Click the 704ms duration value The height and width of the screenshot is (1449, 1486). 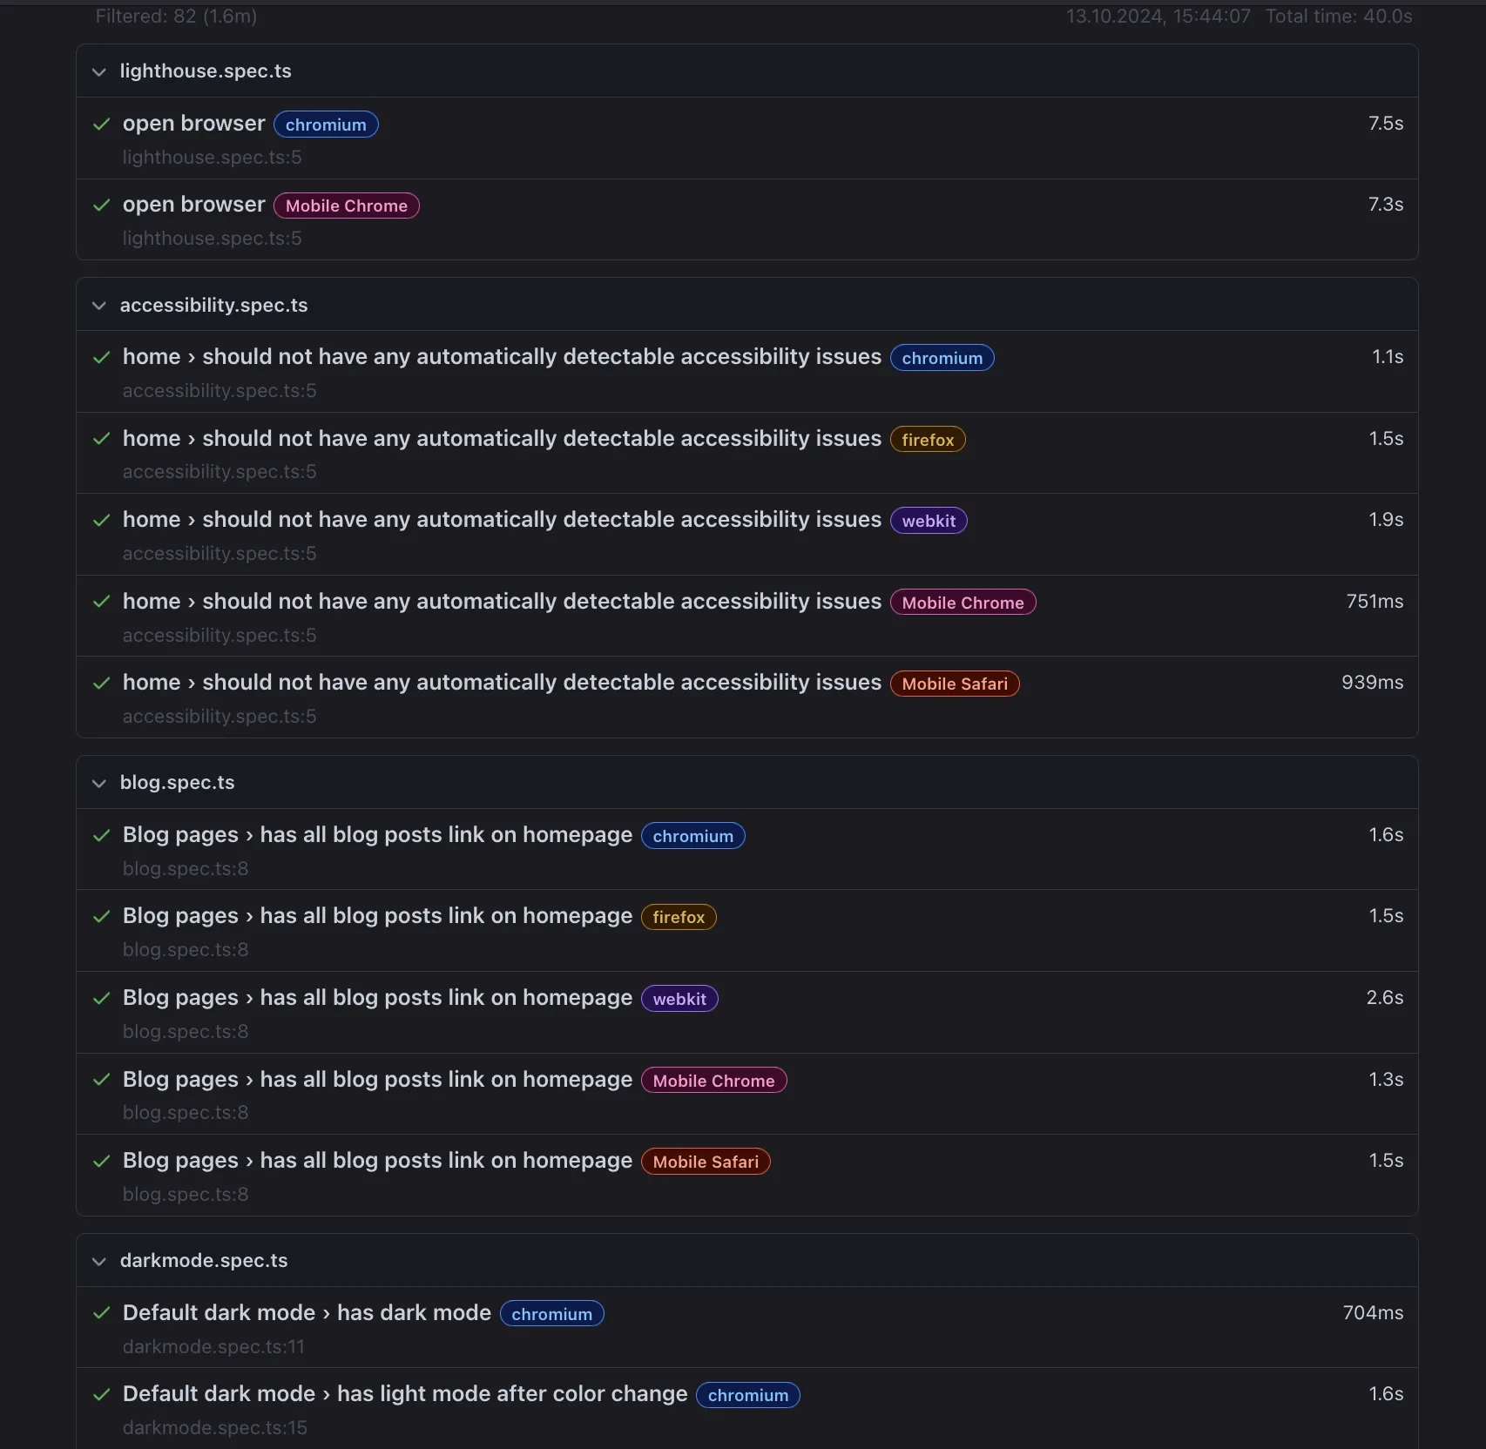tap(1374, 1313)
